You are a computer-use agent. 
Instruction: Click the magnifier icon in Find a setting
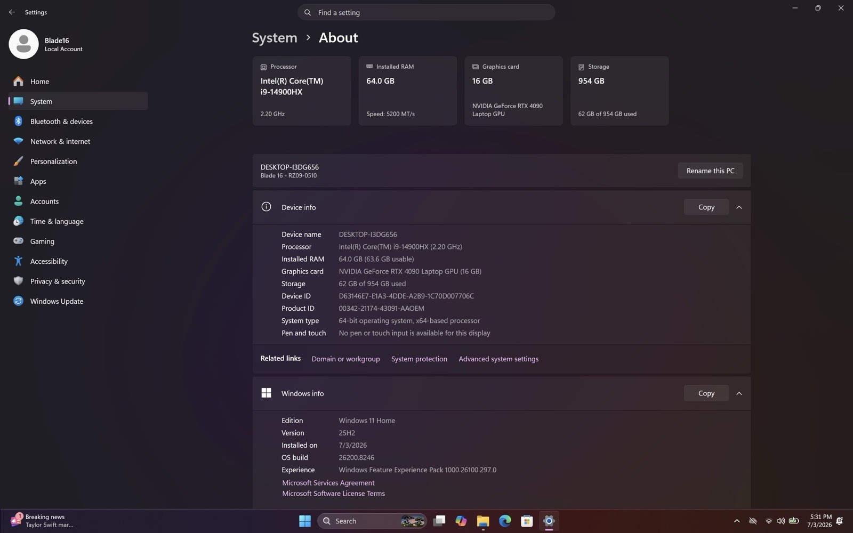click(308, 12)
